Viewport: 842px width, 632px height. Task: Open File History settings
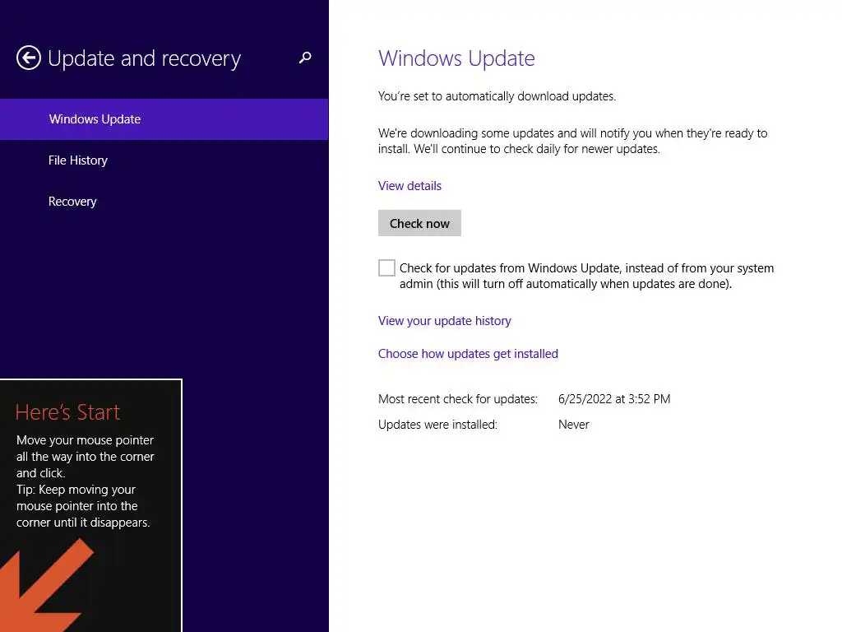164,160
